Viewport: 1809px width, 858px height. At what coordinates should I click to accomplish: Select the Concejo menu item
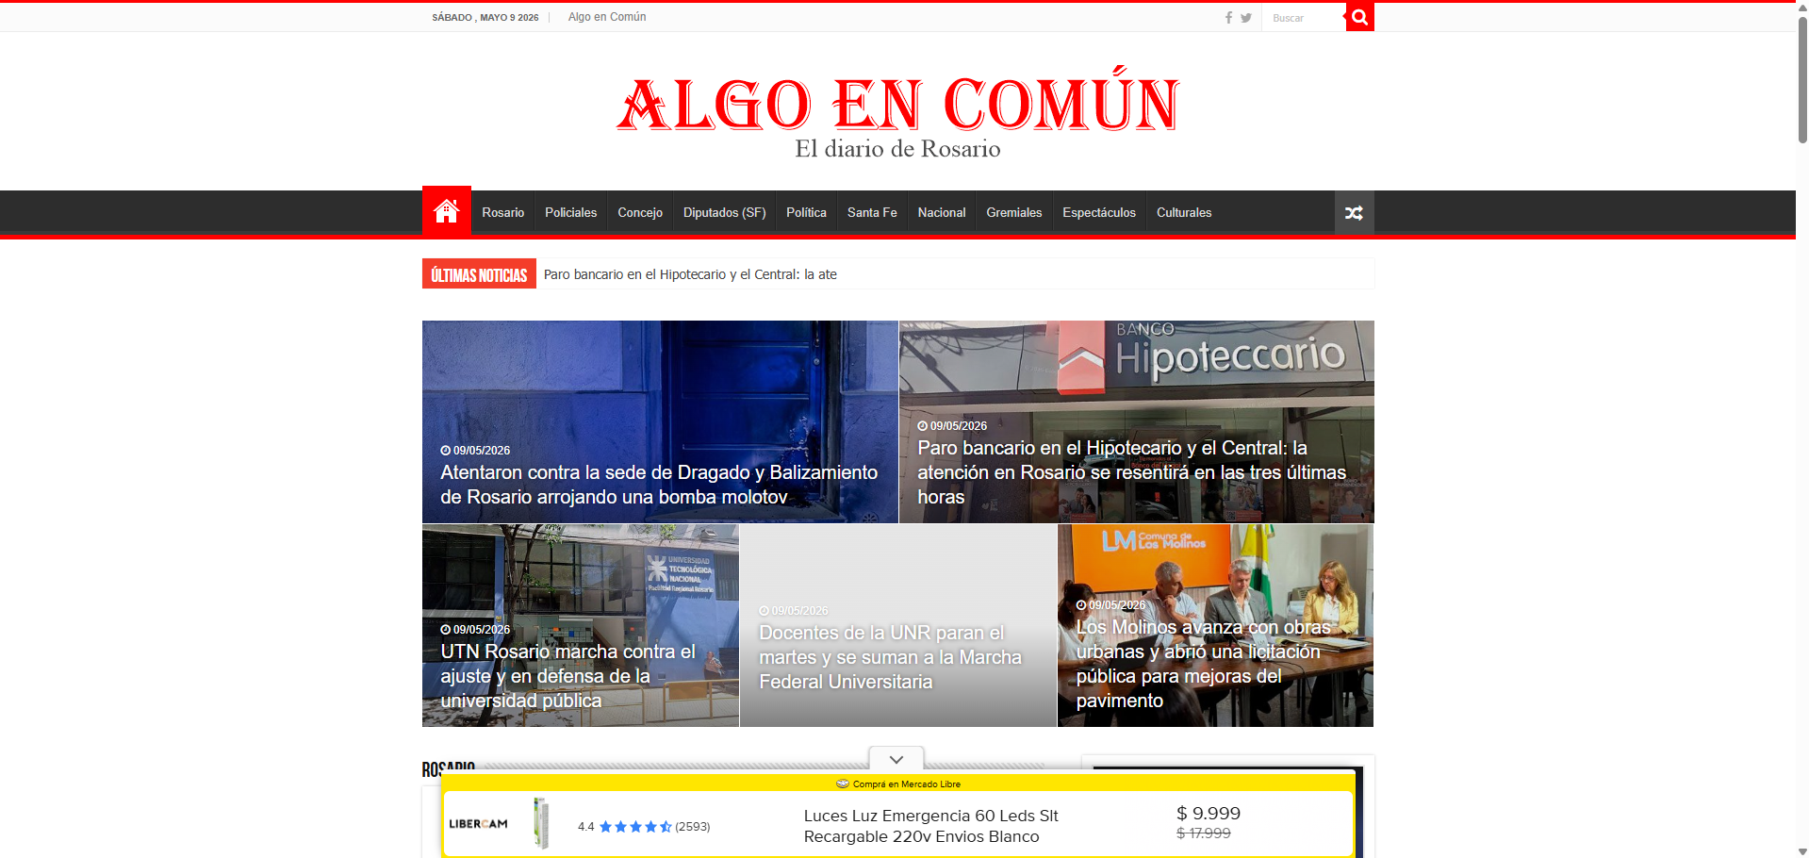coord(640,213)
